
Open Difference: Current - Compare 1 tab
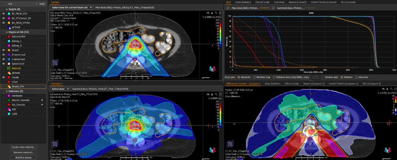(x=243, y=83)
